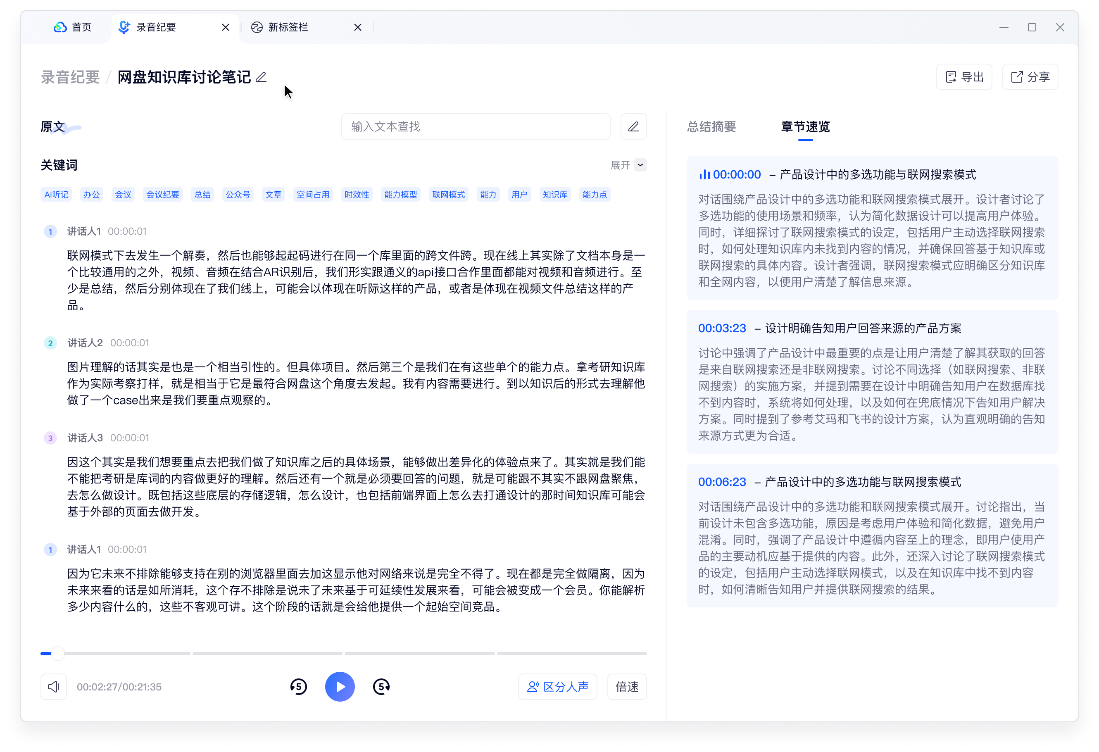This screenshot has width=1099, height=752.
Task: Click the time display 00:02:27/00:21:35
Action: click(119, 687)
